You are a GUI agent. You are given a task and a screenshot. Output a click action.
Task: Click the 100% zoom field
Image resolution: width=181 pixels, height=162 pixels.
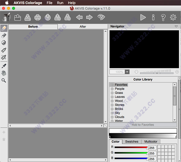(117, 72)
